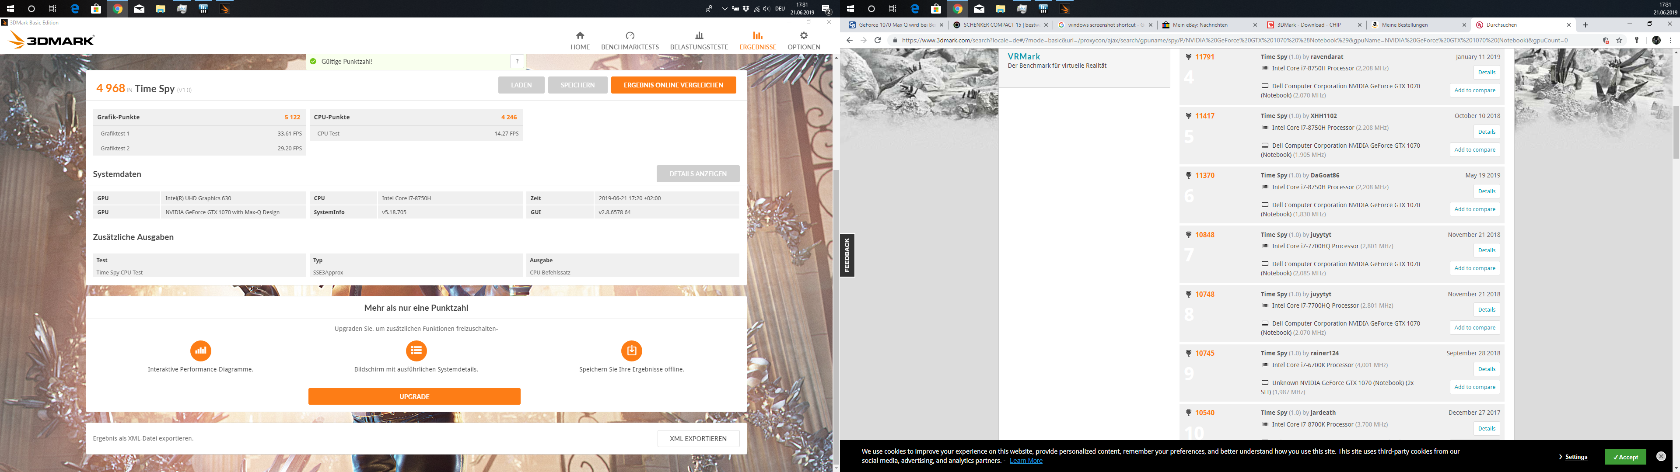The width and height of the screenshot is (1680, 472).
Task: Switch to the 3DMark Download CHIP tab
Action: [1308, 25]
